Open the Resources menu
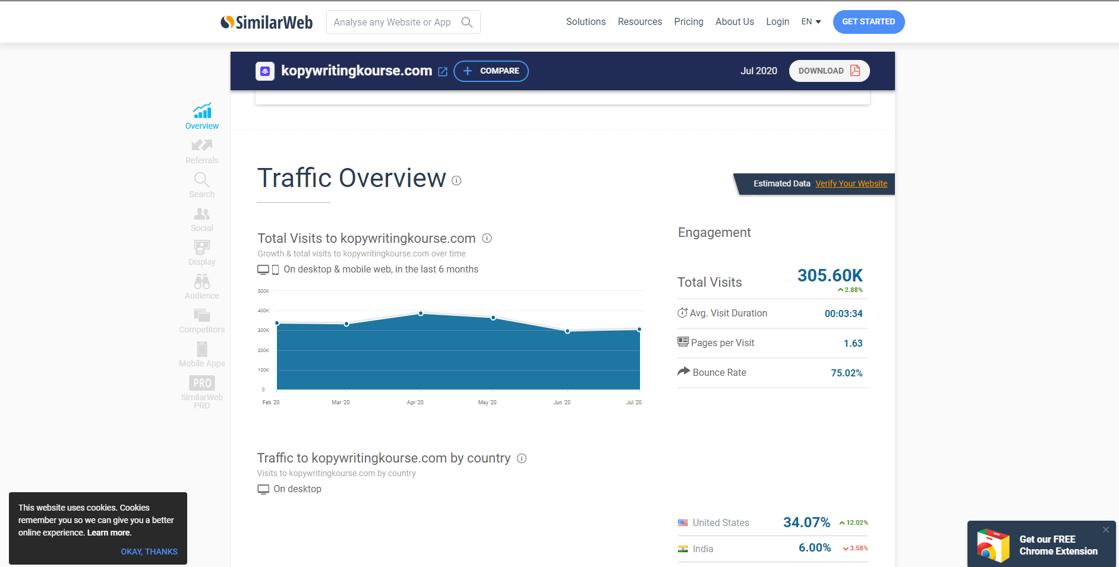 (x=640, y=22)
